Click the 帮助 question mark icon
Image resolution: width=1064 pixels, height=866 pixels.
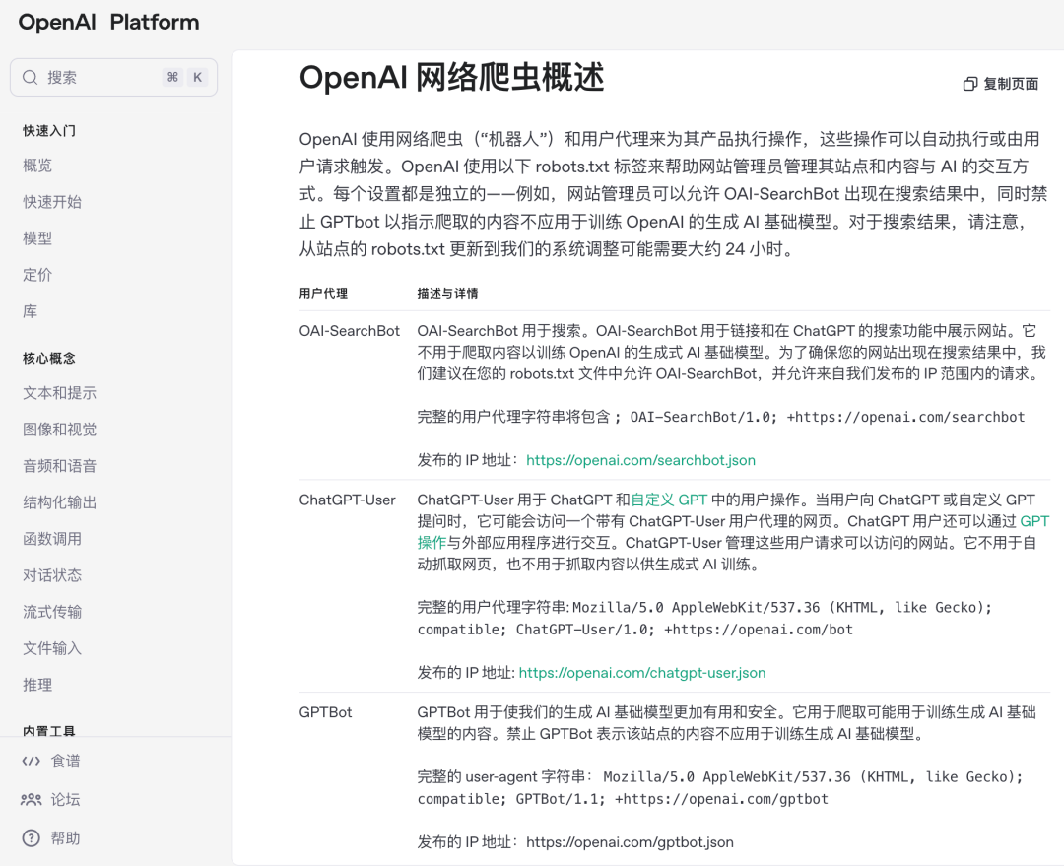[x=32, y=838]
